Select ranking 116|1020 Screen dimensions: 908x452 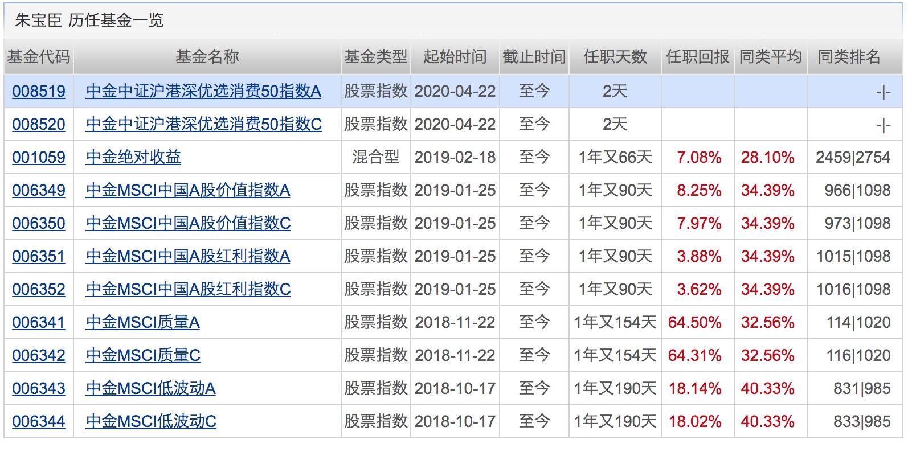[859, 355]
